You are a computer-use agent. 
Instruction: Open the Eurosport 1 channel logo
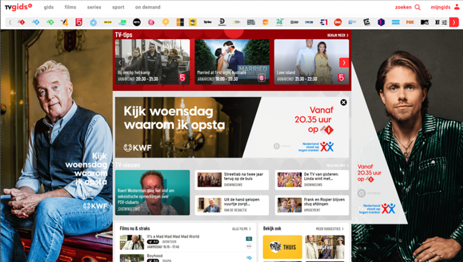[x=323, y=22]
